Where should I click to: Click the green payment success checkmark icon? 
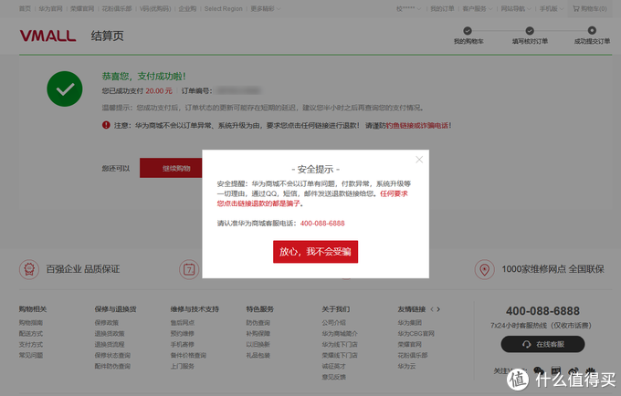tap(65, 89)
